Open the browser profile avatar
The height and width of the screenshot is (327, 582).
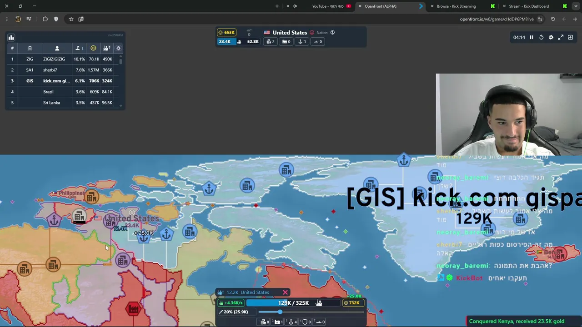[x=18, y=19]
